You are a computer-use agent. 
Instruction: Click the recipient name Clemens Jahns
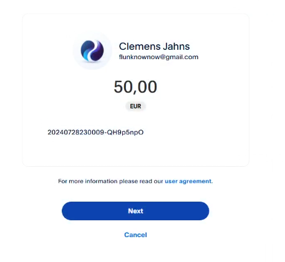154,46
